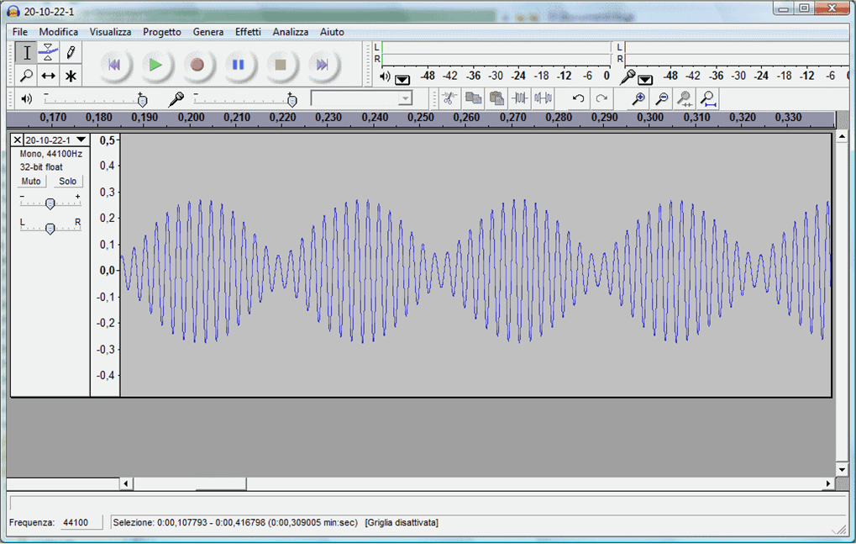Click the track L/R pan slider knob
The width and height of the screenshot is (856, 544).
click(50, 229)
